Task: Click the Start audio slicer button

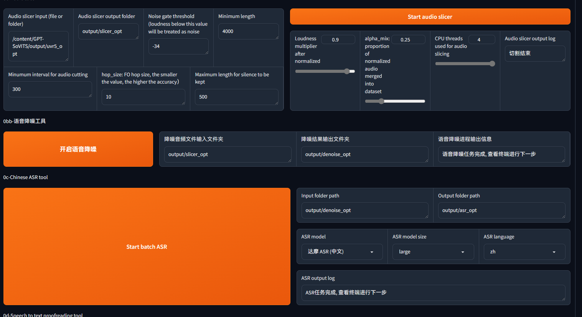Action: [430, 17]
